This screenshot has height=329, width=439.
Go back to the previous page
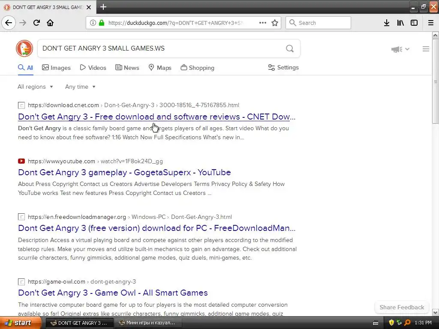(x=9, y=23)
